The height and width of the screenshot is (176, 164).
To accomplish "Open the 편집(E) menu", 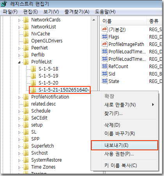I will pos(30,12).
